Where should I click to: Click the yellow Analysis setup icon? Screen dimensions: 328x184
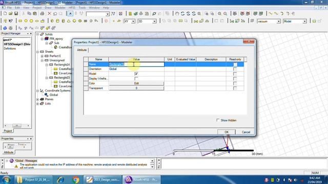(130, 14)
